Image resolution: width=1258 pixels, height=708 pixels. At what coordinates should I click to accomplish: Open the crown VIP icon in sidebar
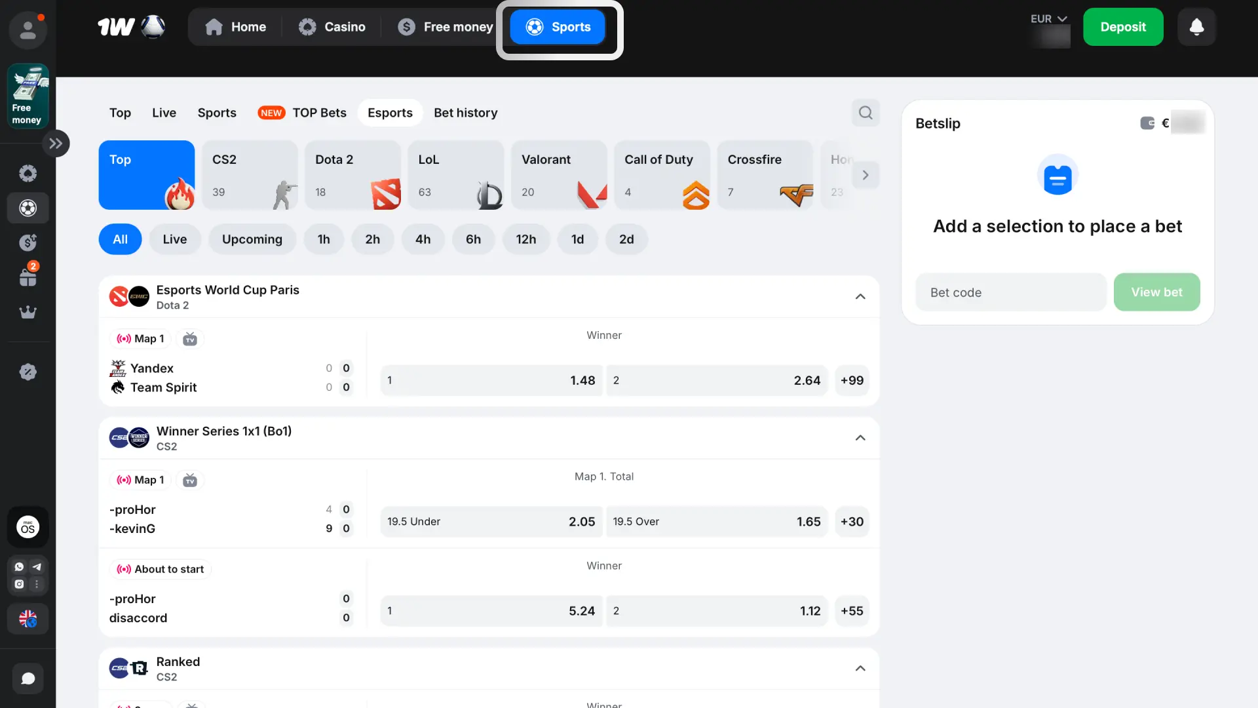[28, 312]
